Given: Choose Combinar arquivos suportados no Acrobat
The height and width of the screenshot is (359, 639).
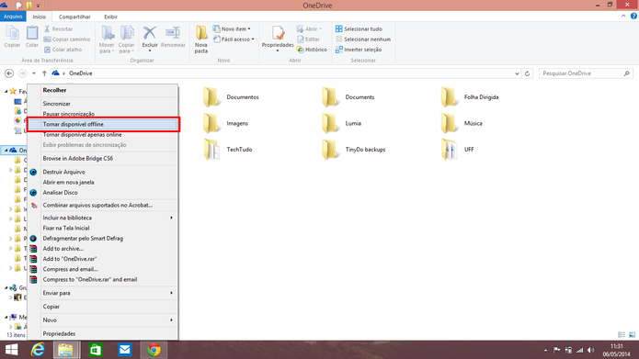Looking at the screenshot, I should click(103, 205).
